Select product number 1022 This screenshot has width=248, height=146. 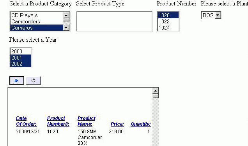168,21
